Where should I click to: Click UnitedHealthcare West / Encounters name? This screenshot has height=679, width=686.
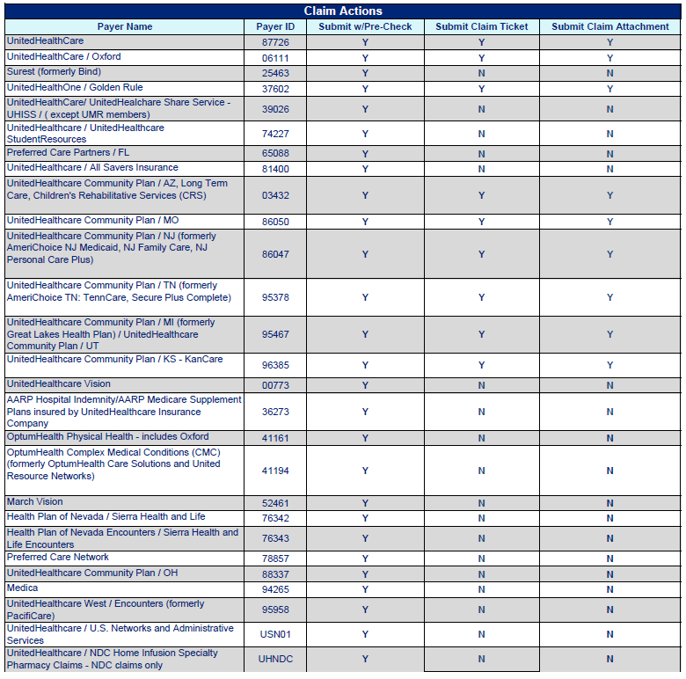pyautogui.click(x=106, y=610)
